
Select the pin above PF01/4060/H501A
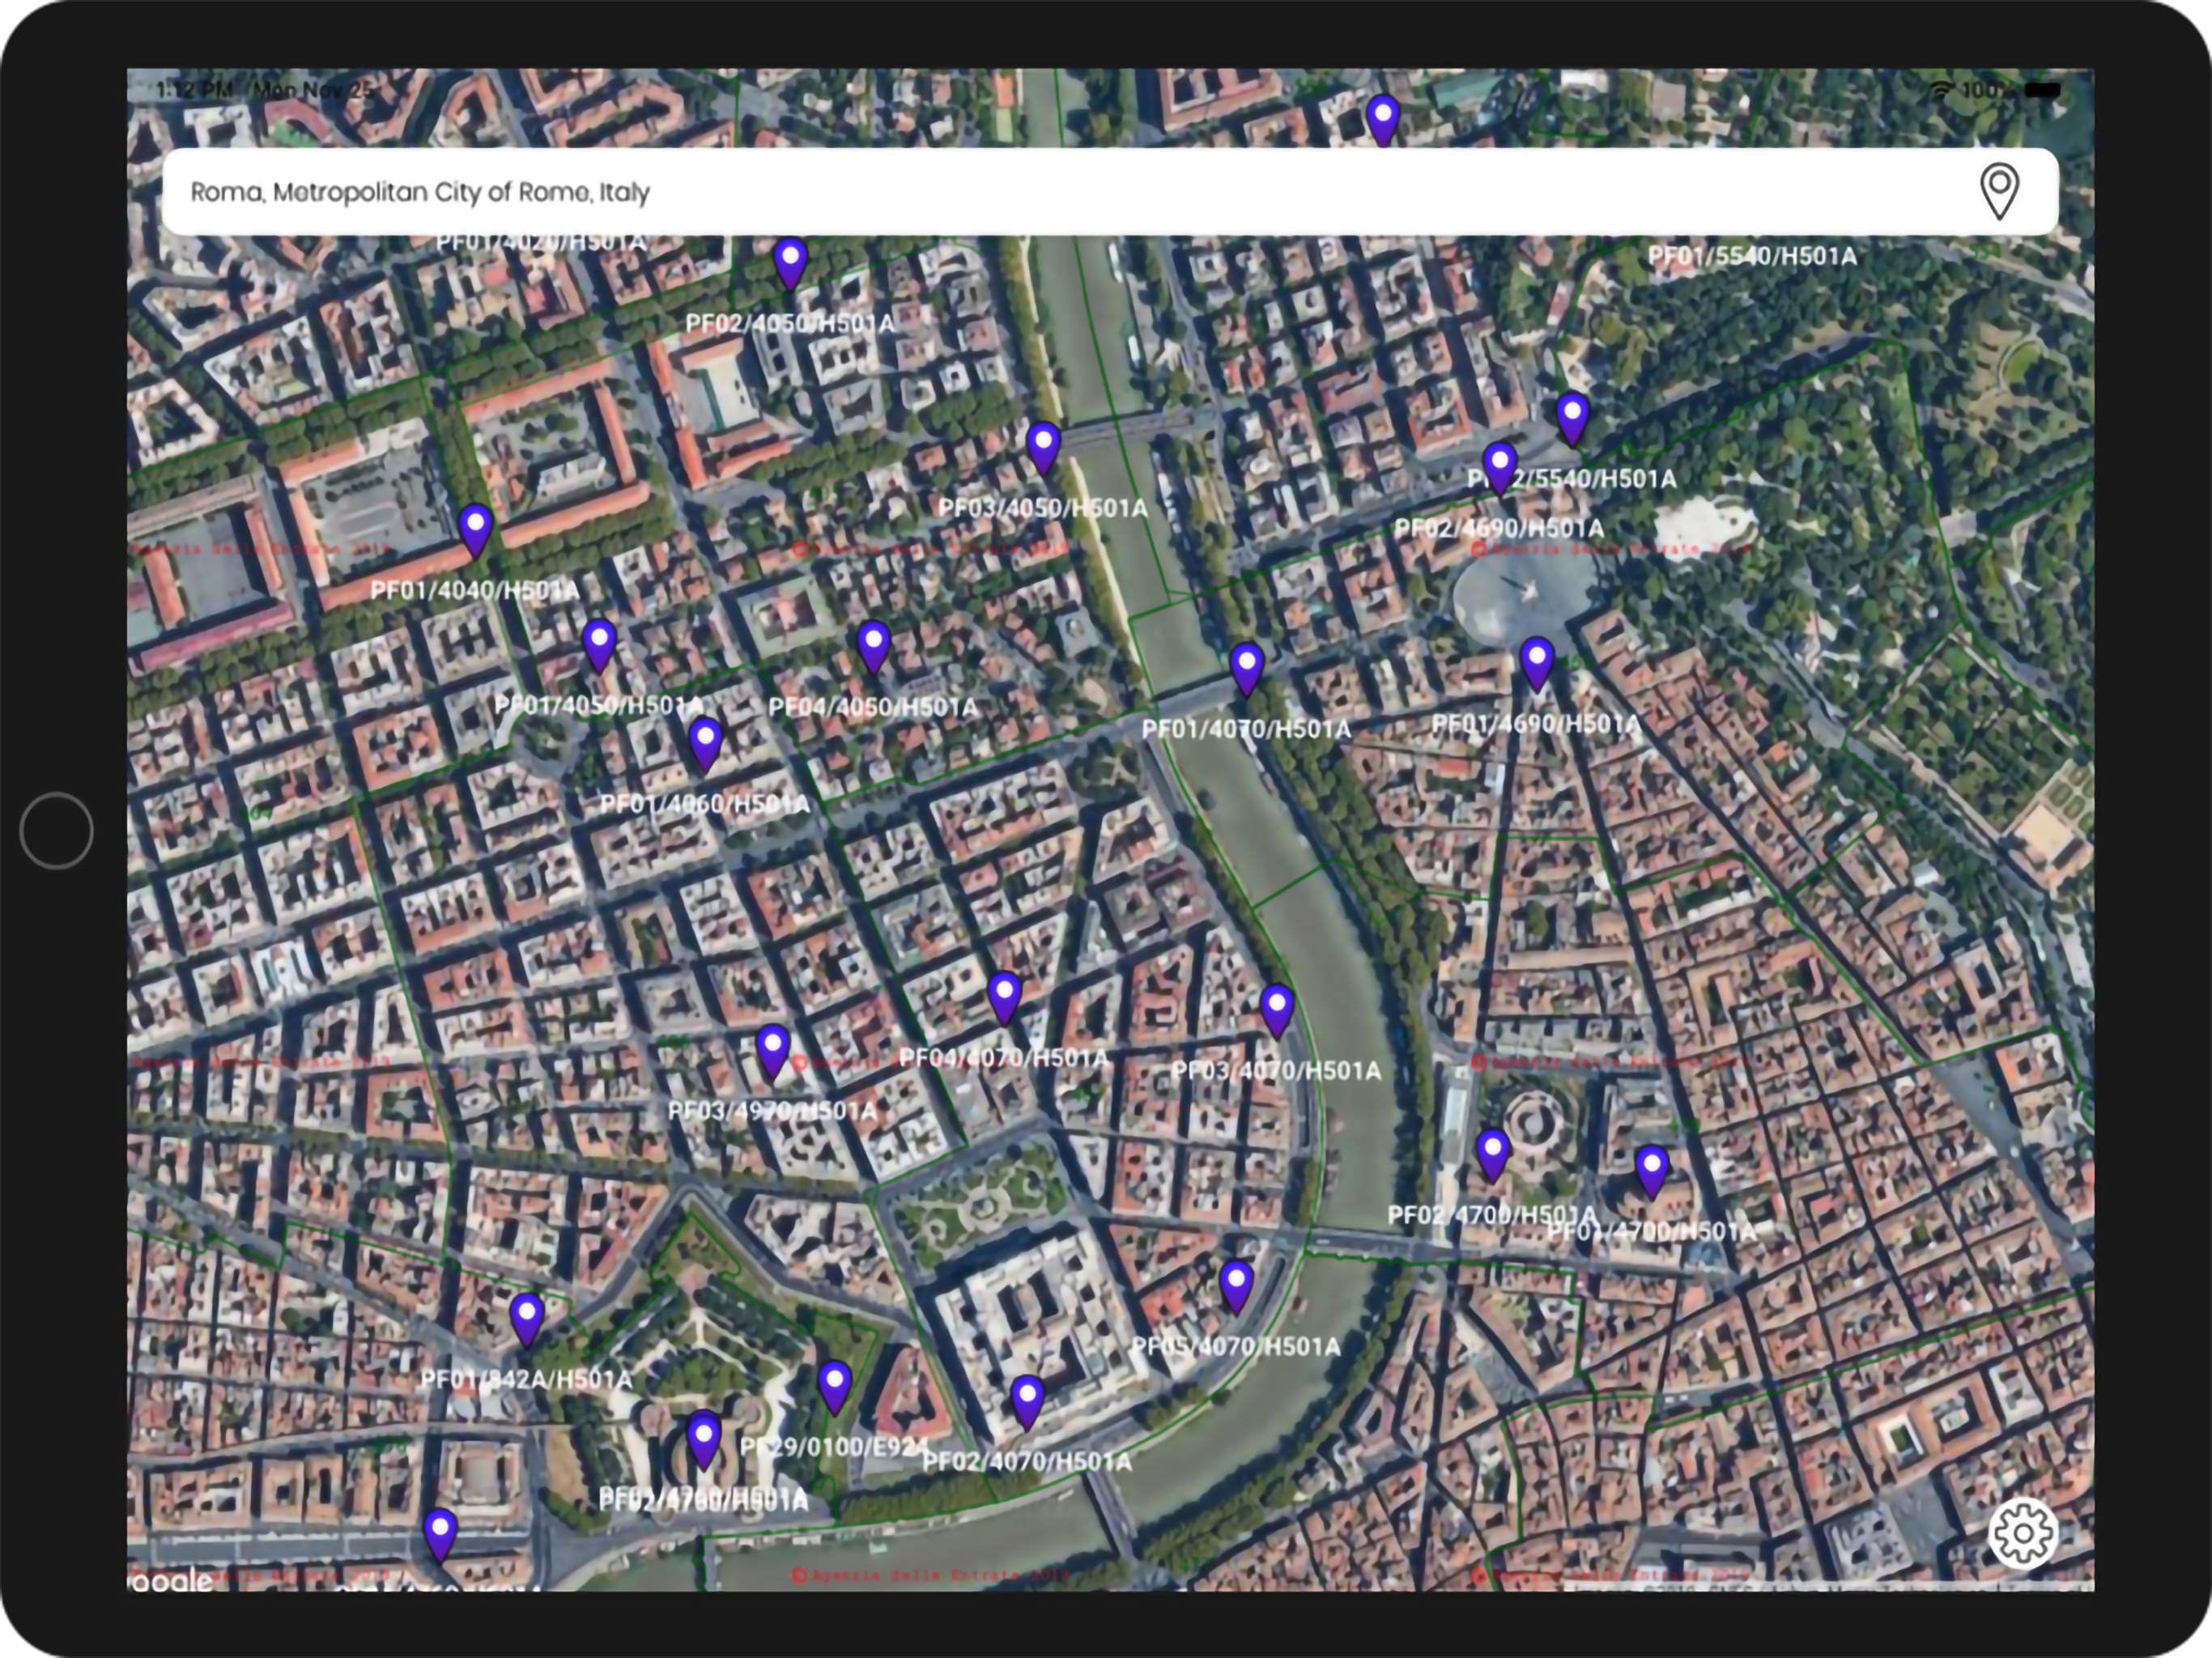coord(705,742)
